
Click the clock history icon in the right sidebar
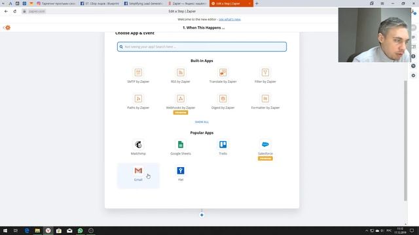(x=413, y=66)
